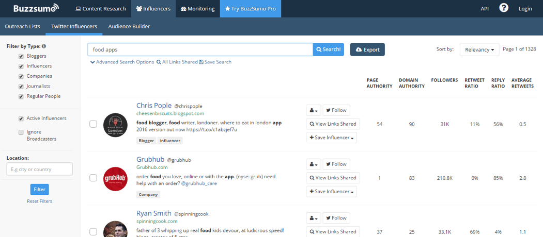Open Save Influencer dropdown for Grubhub

pos(331,191)
